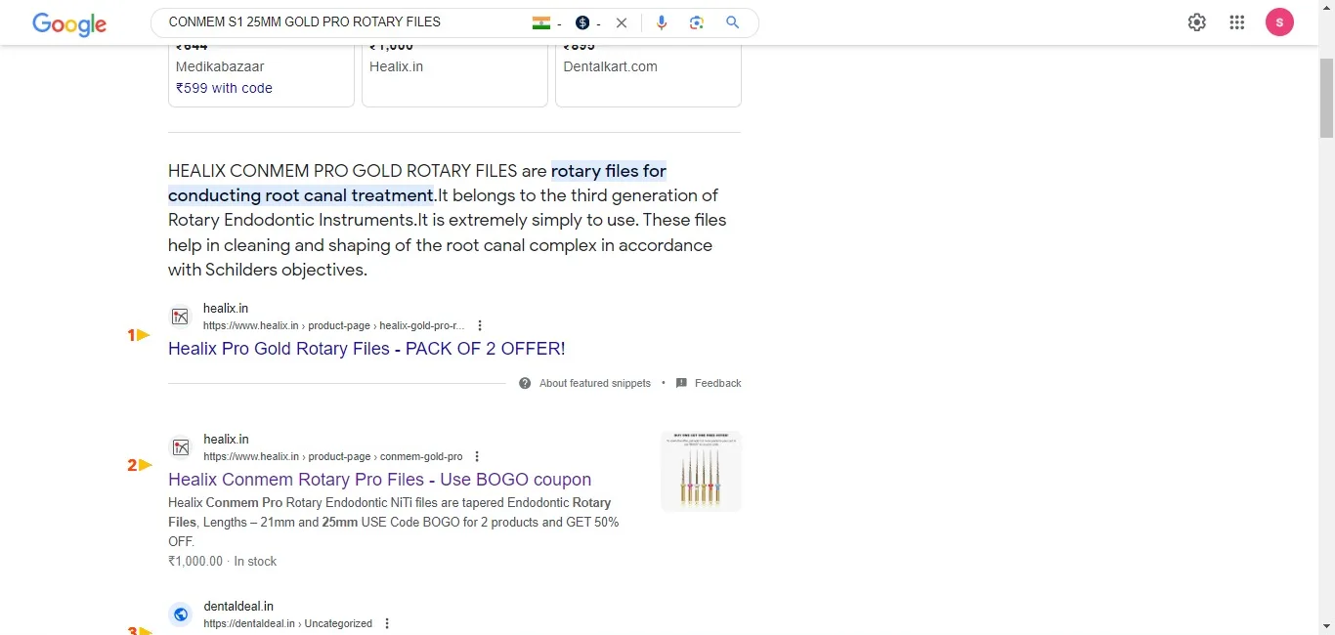This screenshot has width=1335, height=635.
Task: Open the rotary files product thumbnail
Action: [701, 471]
